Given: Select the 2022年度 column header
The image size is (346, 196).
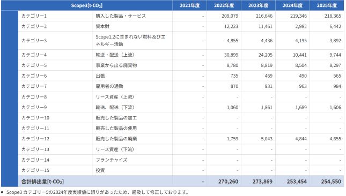Looking at the screenshot, I should (x=224, y=5).
